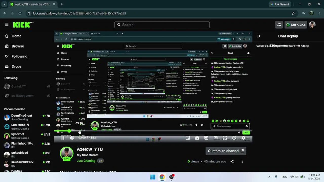Reload the page in Chrome

tap(20, 13)
